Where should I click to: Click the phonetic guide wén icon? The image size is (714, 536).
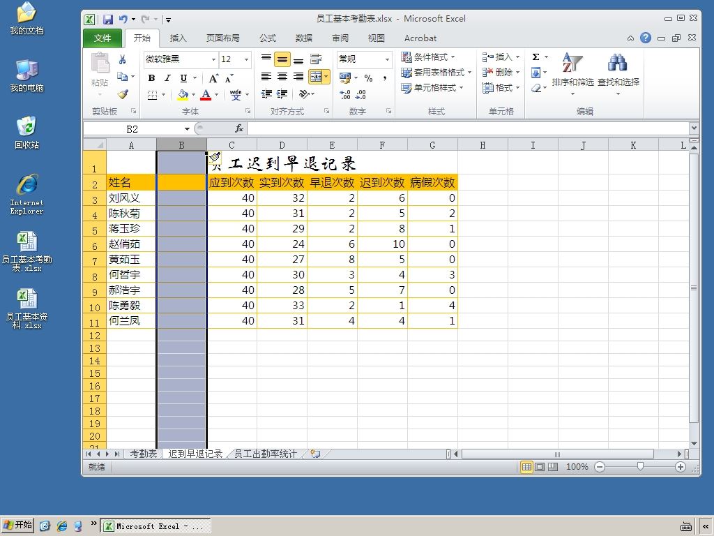click(x=236, y=95)
